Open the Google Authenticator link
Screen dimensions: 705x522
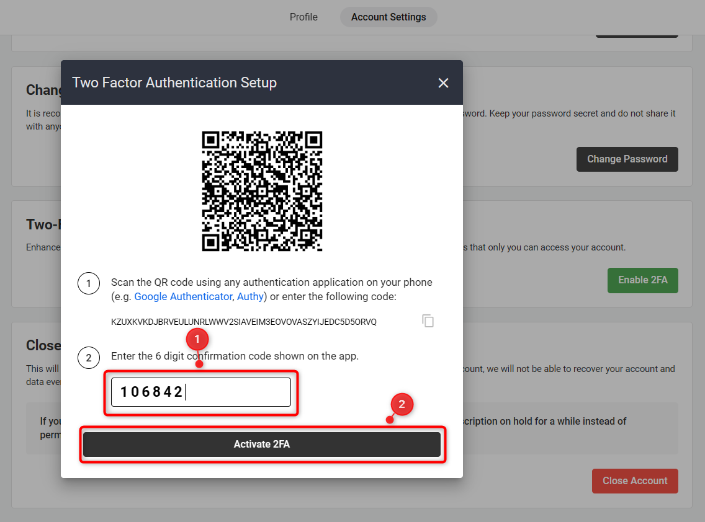point(183,296)
